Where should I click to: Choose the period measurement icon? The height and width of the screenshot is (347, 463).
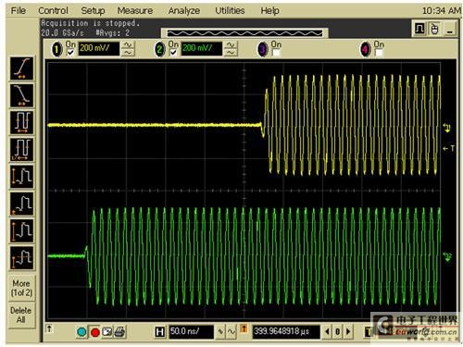tap(21, 122)
